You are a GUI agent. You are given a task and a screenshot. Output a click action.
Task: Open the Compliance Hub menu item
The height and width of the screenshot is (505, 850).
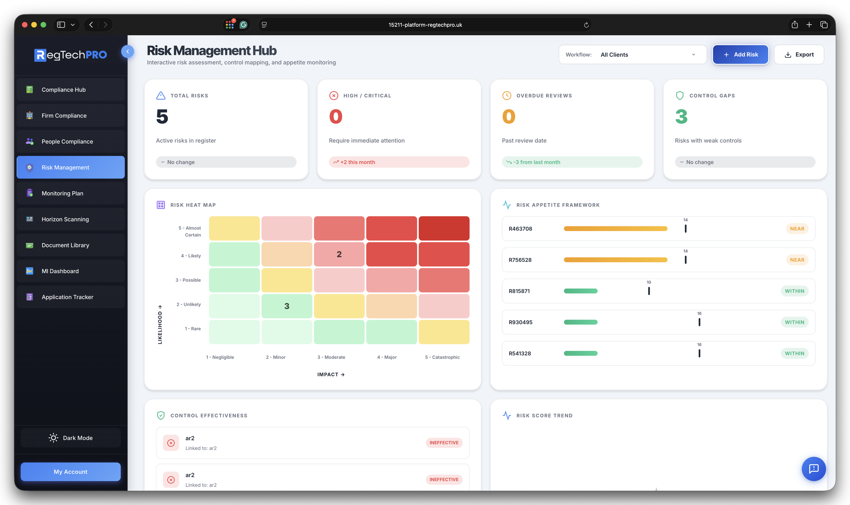[x=70, y=89]
